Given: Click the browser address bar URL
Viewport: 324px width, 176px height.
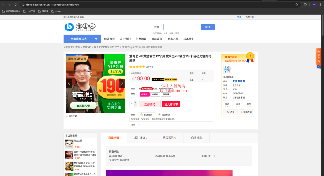Looking at the screenshot, I should (x=53, y=4).
